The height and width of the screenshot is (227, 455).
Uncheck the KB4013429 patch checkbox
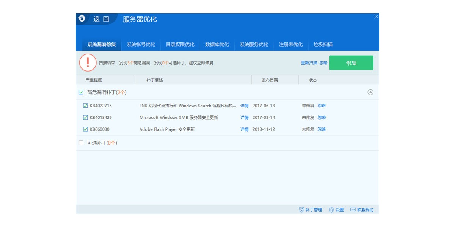click(85, 118)
